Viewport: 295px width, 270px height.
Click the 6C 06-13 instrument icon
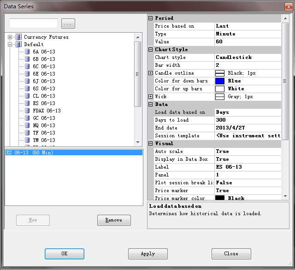click(27, 66)
